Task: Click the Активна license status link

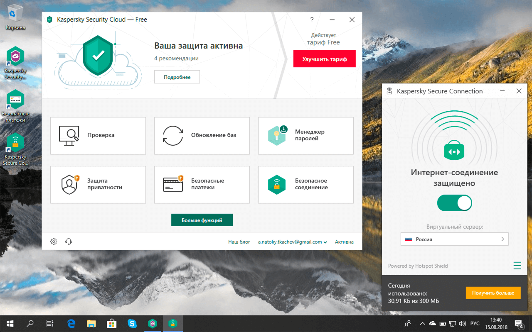Action: click(344, 242)
